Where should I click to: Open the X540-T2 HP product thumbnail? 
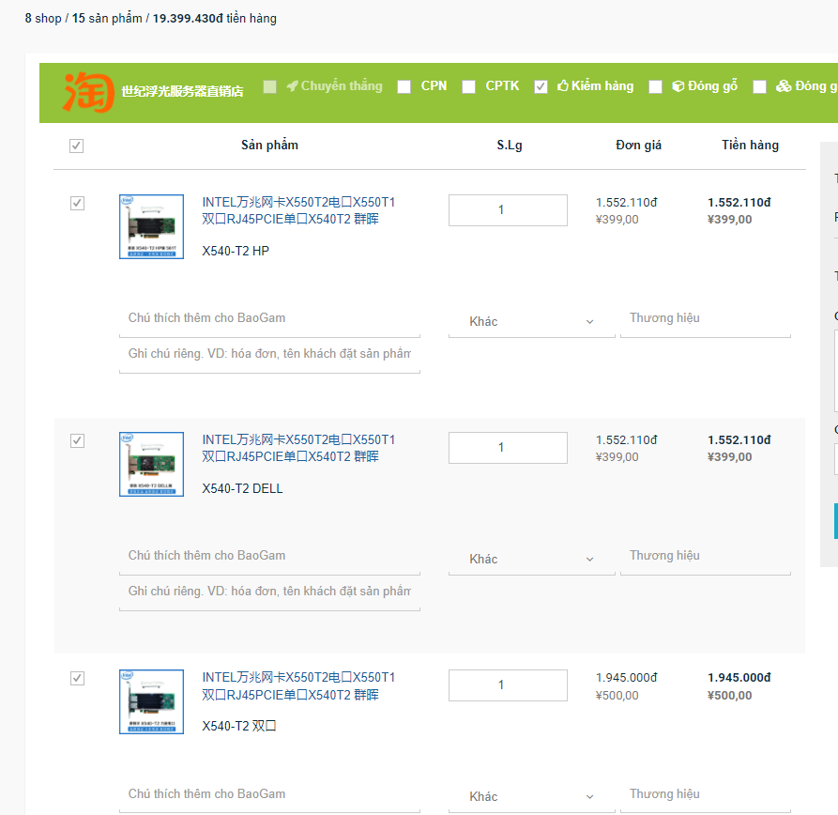click(x=151, y=226)
